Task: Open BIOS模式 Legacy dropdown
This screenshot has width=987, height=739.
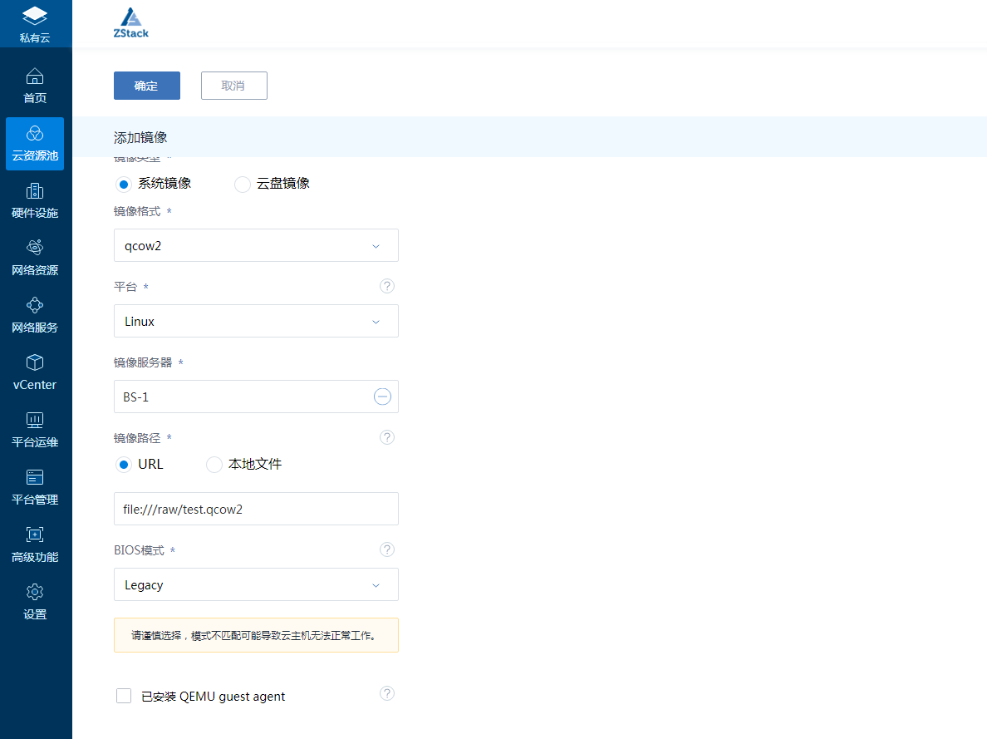Action: [x=256, y=584]
